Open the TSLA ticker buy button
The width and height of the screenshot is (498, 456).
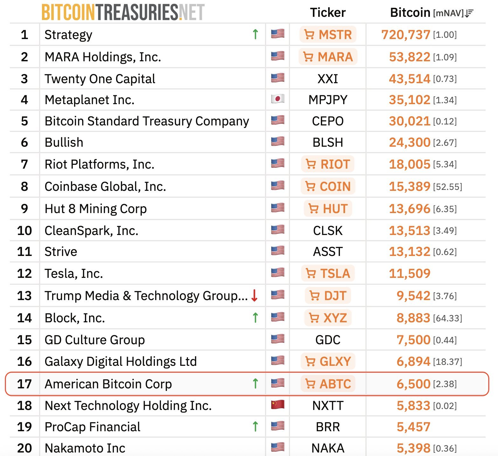pyautogui.click(x=328, y=273)
